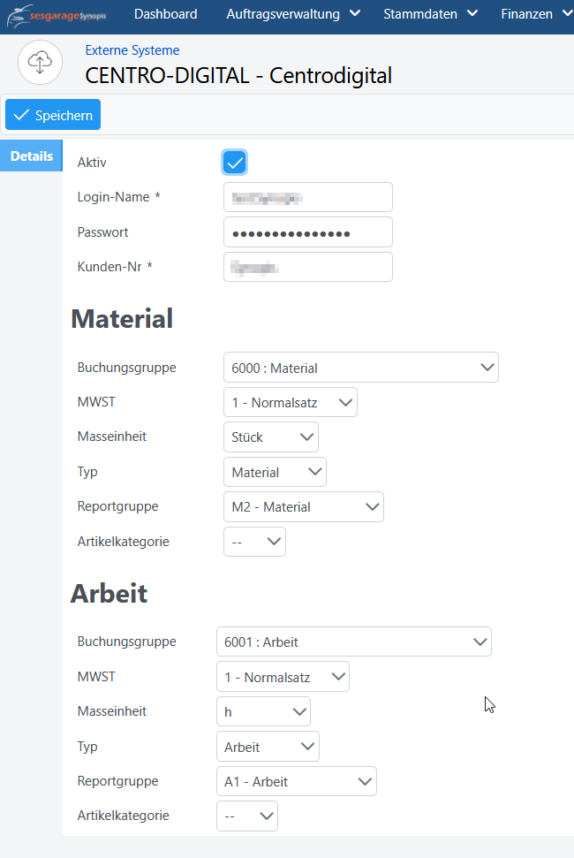Click the Aktiv label

click(x=92, y=163)
